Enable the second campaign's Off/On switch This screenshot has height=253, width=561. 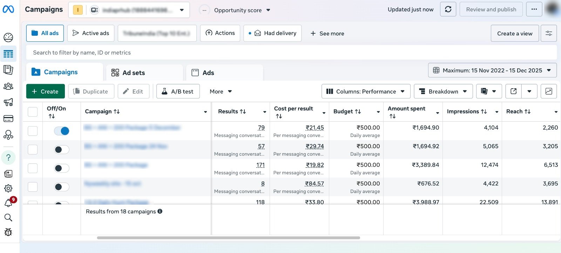coord(62,150)
